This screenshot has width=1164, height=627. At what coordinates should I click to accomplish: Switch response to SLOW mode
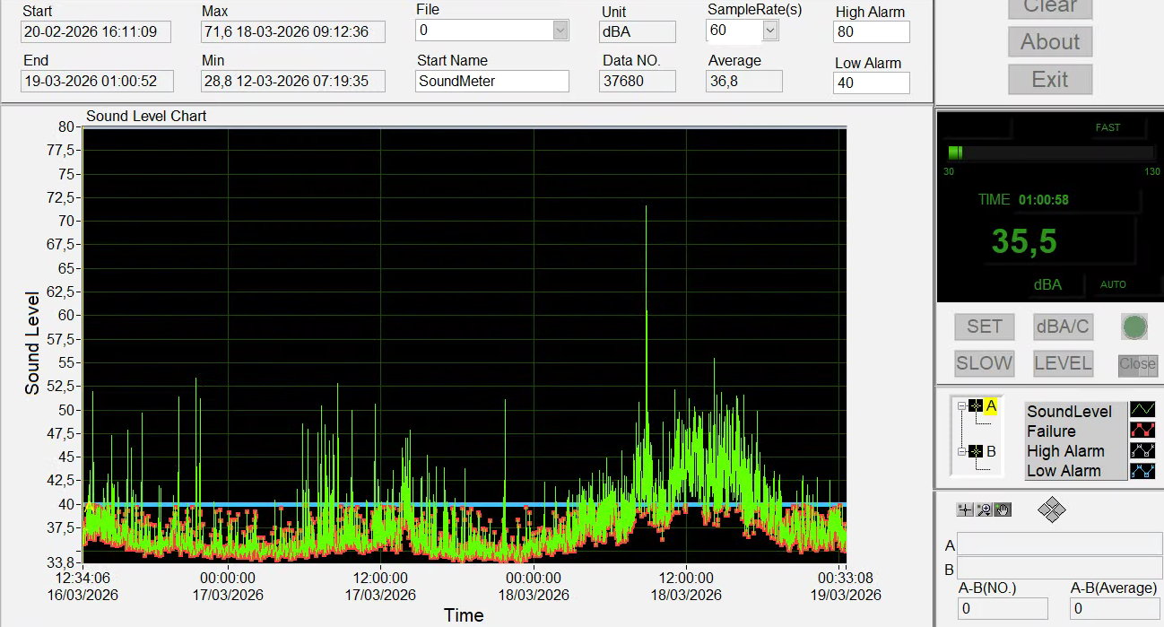tap(984, 363)
